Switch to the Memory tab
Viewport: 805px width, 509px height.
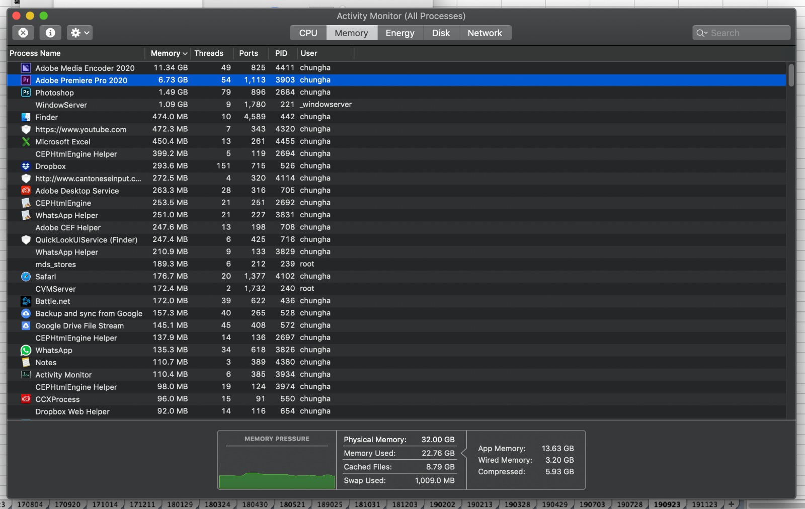coord(351,33)
